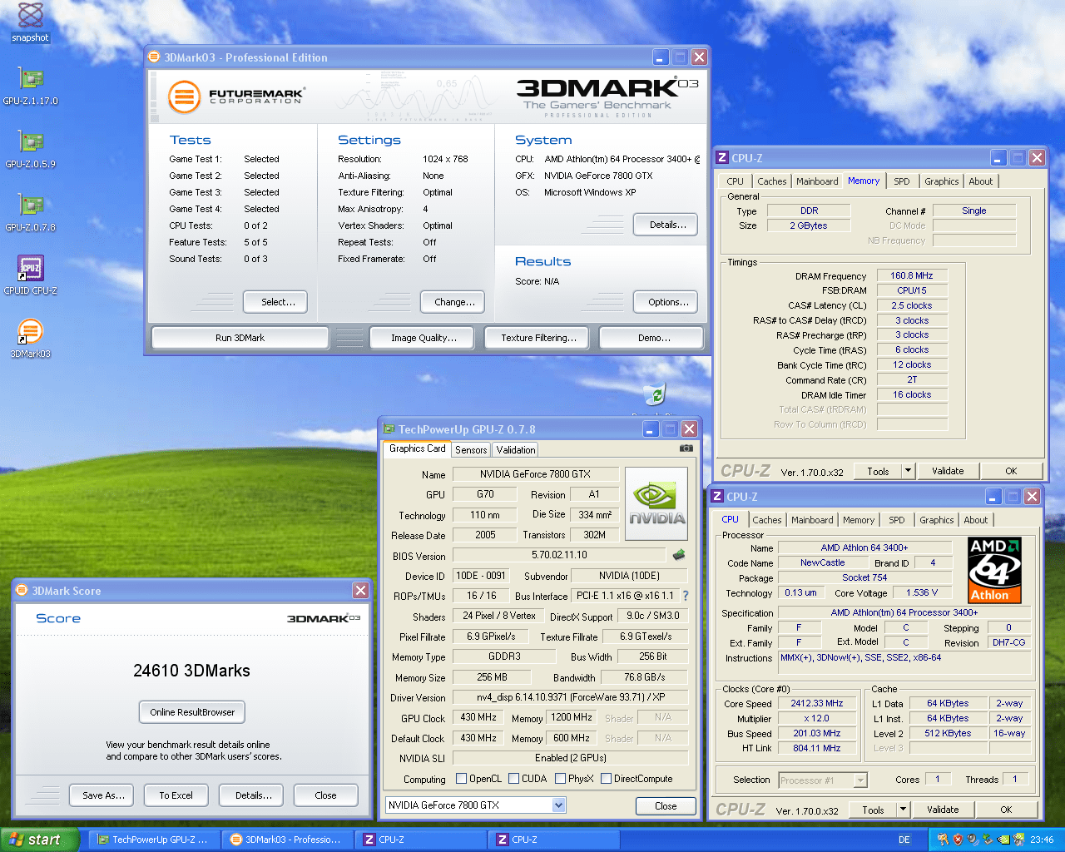Open About tab in CPU-Z Memory window
1065x852 pixels.
tap(981, 181)
